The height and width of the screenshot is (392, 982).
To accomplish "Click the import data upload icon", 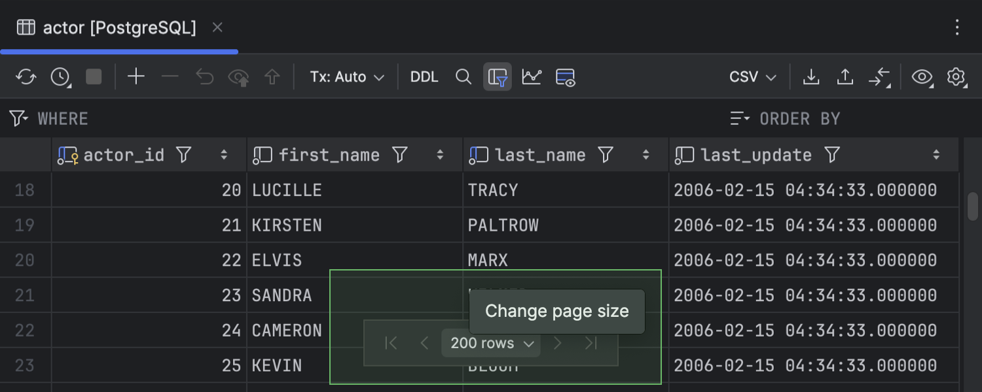I will pyautogui.click(x=845, y=77).
